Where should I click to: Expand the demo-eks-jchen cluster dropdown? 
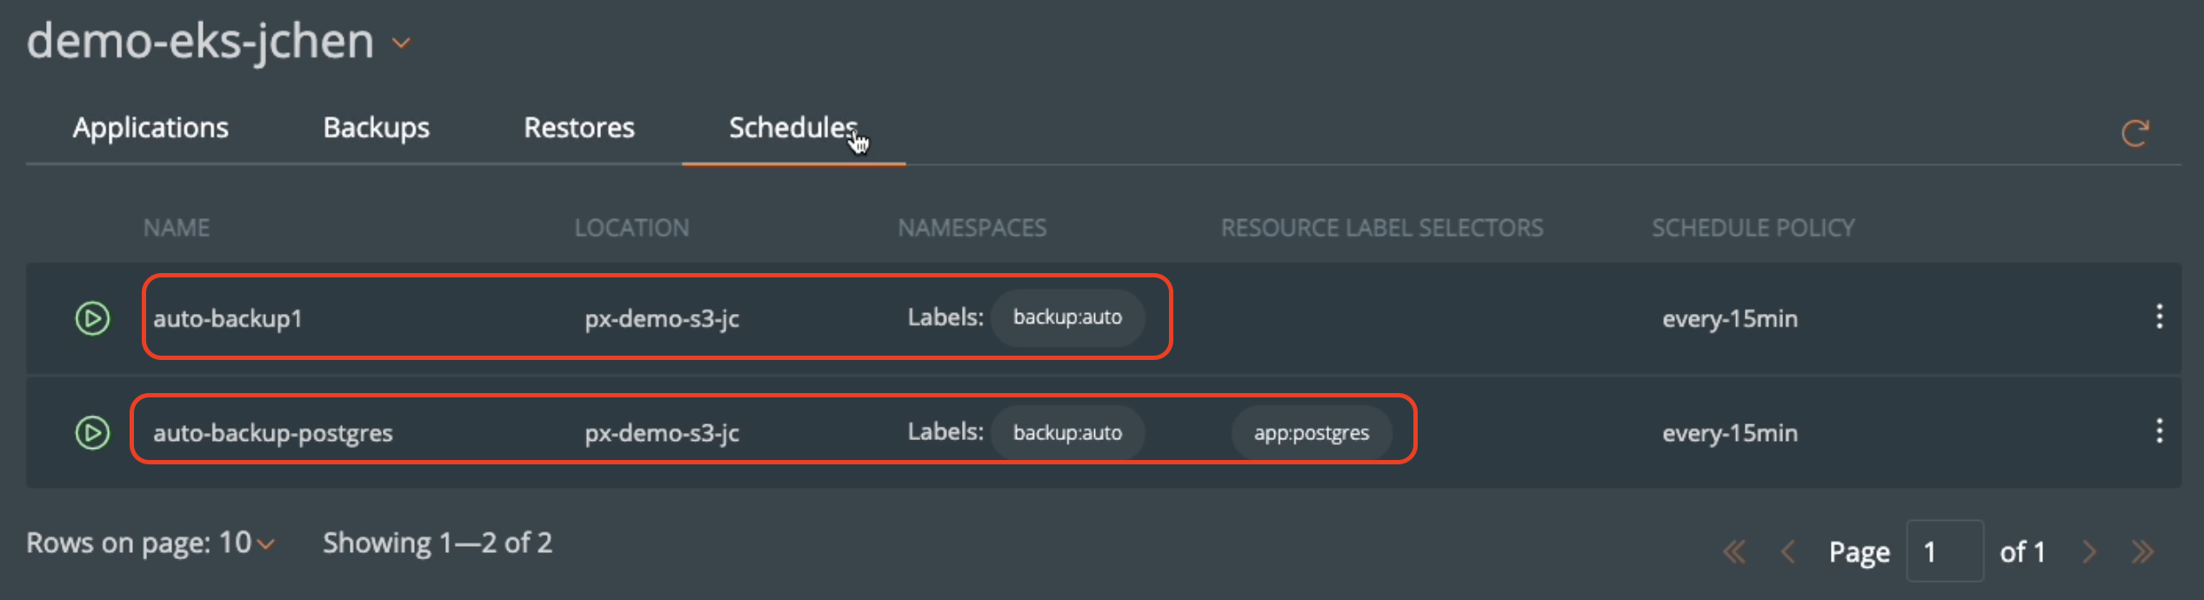pos(401,43)
